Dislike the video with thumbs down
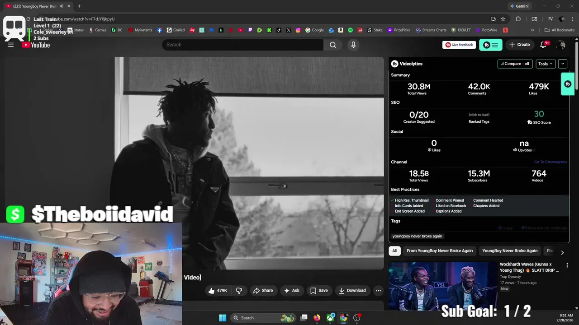 [x=239, y=291]
